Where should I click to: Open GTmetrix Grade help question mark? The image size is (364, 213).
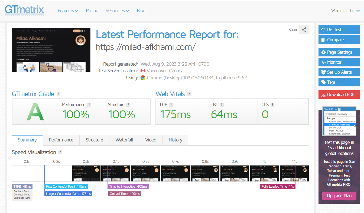pyautogui.click(x=58, y=94)
